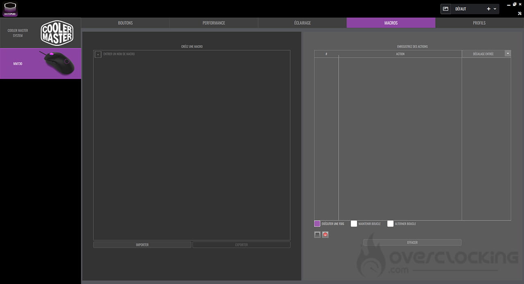Click the Importer button
Image resolution: width=524 pixels, height=284 pixels.
pyautogui.click(x=142, y=245)
